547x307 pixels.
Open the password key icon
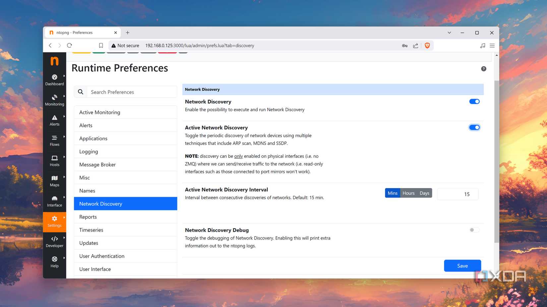(x=405, y=46)
